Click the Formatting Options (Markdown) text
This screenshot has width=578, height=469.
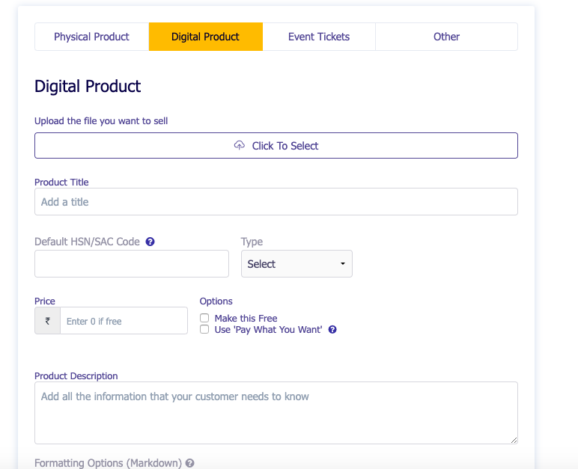108,463
